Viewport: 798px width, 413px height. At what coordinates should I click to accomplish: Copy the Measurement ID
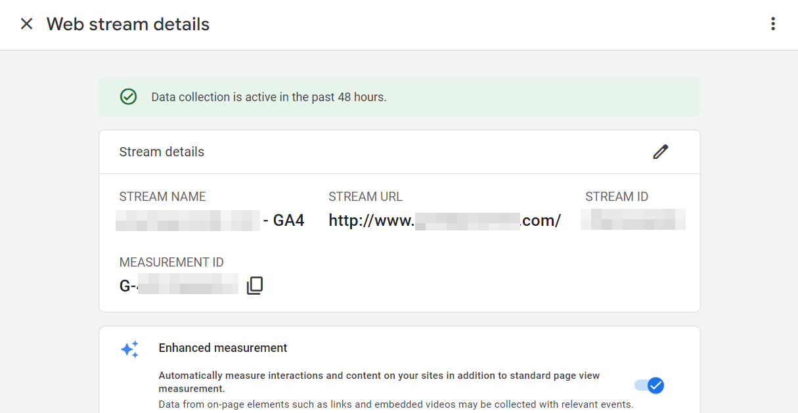255,284
